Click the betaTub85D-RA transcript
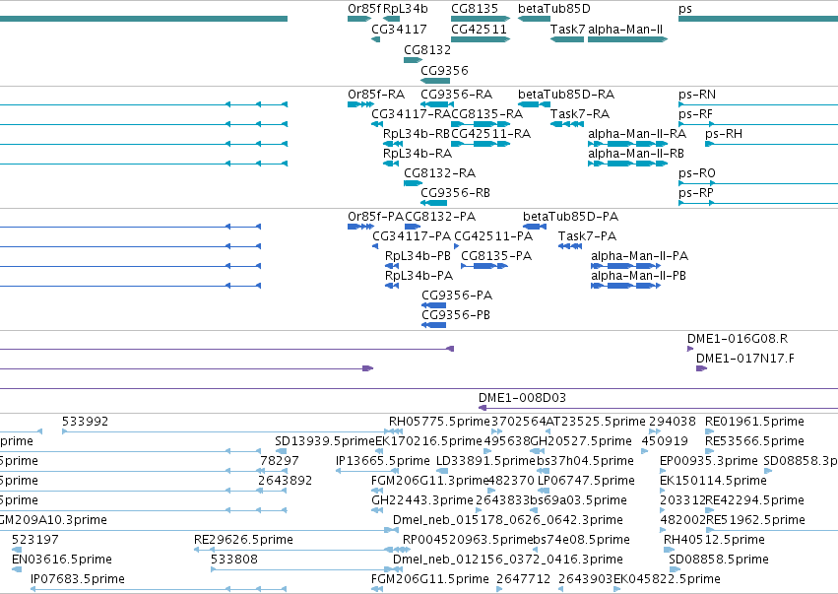 coord(534,104)
